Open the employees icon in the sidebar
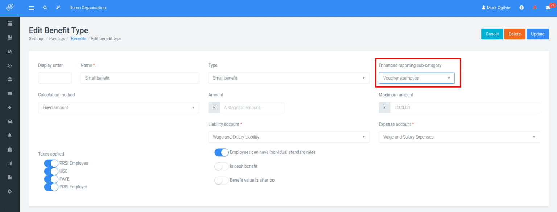The width and height of the screenshot is (557, 212). (x=10, y=51)
